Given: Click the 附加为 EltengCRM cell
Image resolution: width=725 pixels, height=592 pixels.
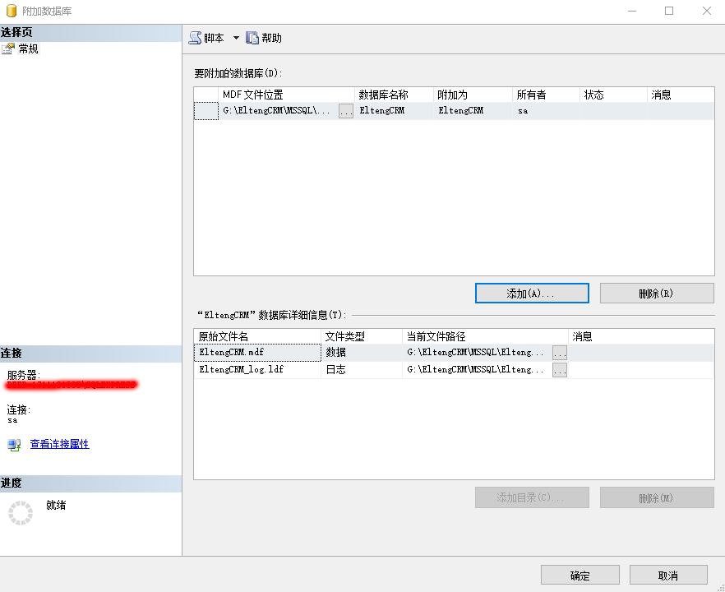Looking at the screenshot, I should [x=473, y=111].
